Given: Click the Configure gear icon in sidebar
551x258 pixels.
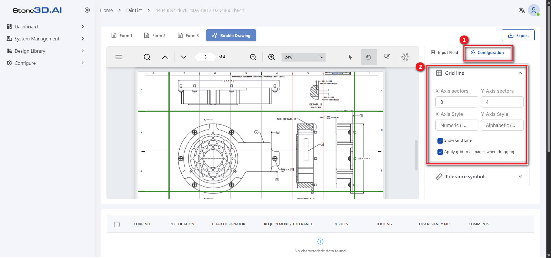Looking at the screenshot, I should tap(9, 63).
